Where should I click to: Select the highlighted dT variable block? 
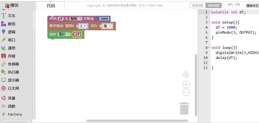pyautogui.click(x=77, y=35)
